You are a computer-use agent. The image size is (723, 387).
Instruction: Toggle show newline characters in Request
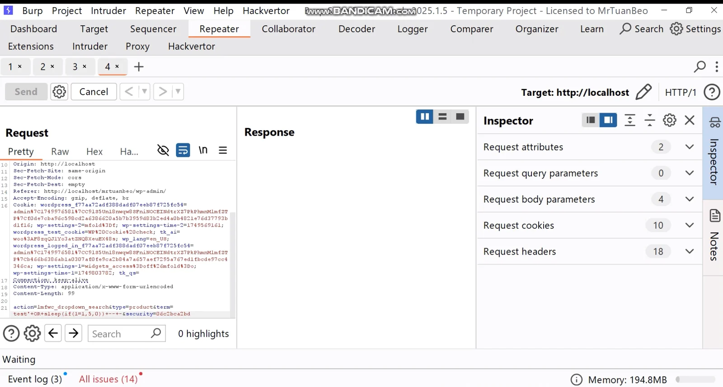point(203,150)
